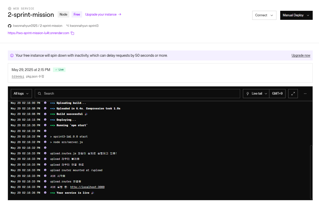
Task: Click the GitHub repository icon
Action: point(10,26)
